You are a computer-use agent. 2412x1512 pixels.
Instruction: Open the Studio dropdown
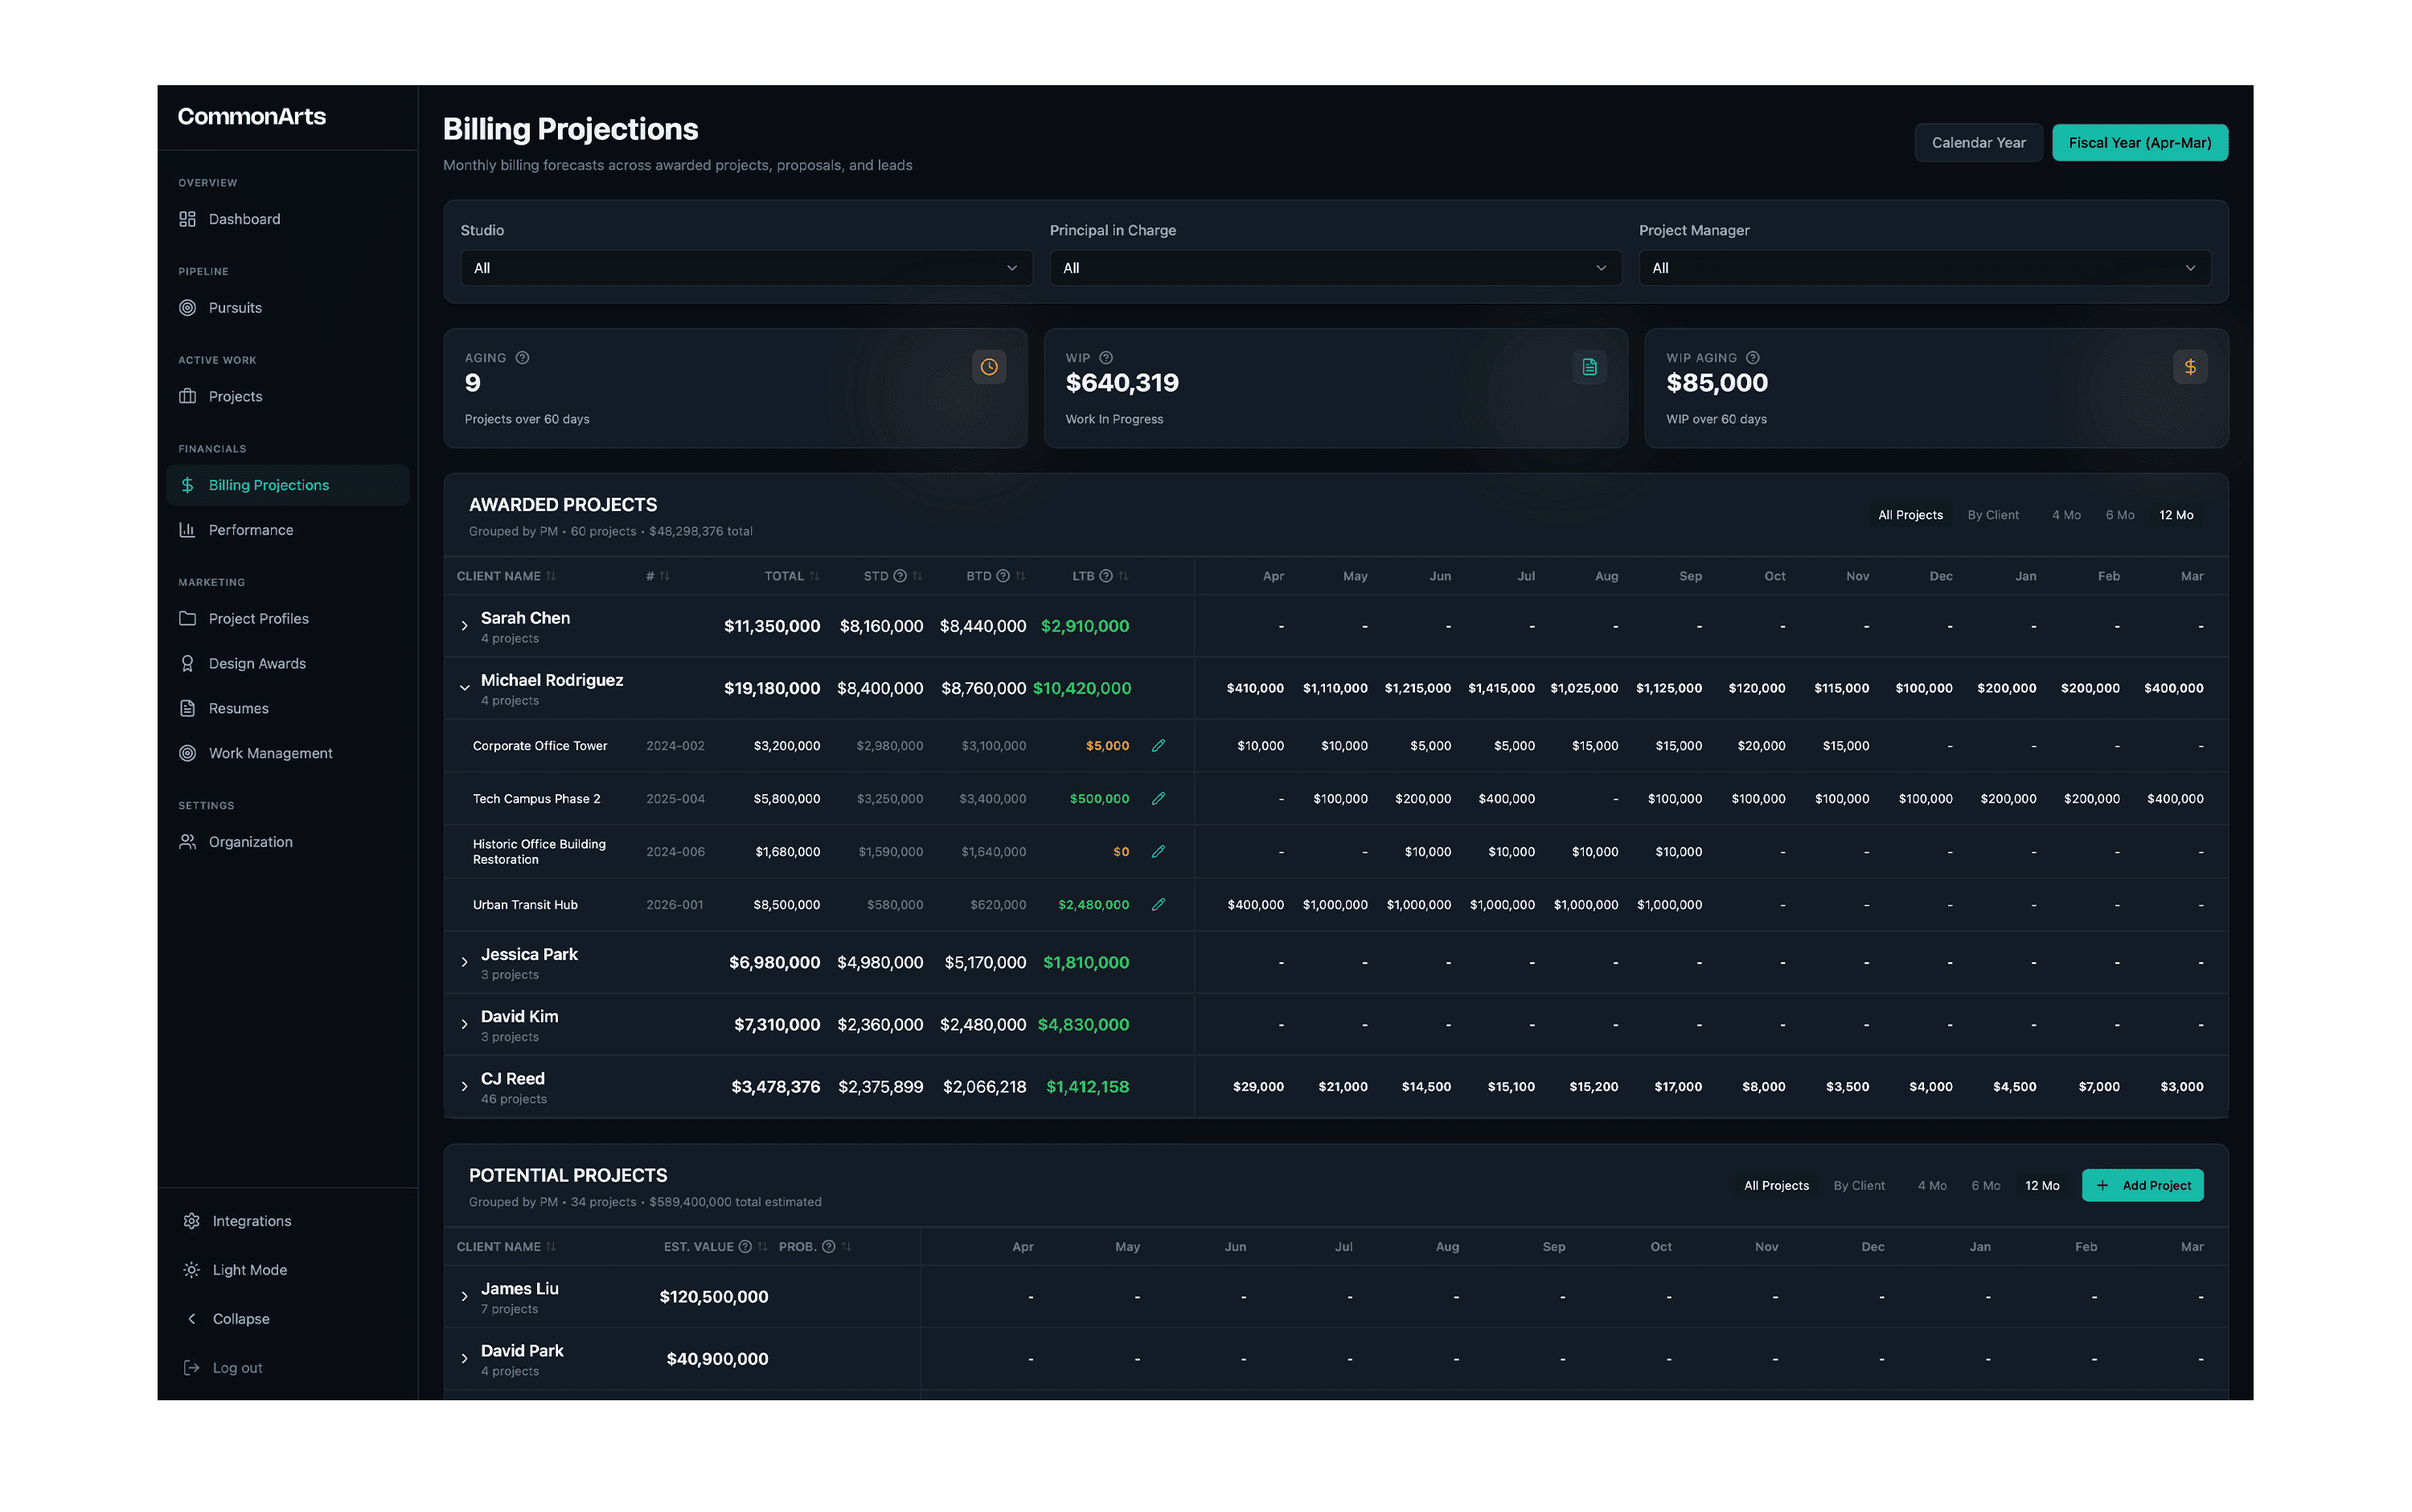click(x=745, y=268)
